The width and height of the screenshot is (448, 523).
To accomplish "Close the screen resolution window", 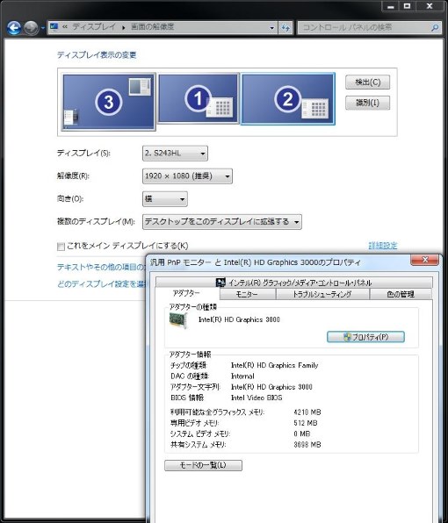I will [430, 6].
